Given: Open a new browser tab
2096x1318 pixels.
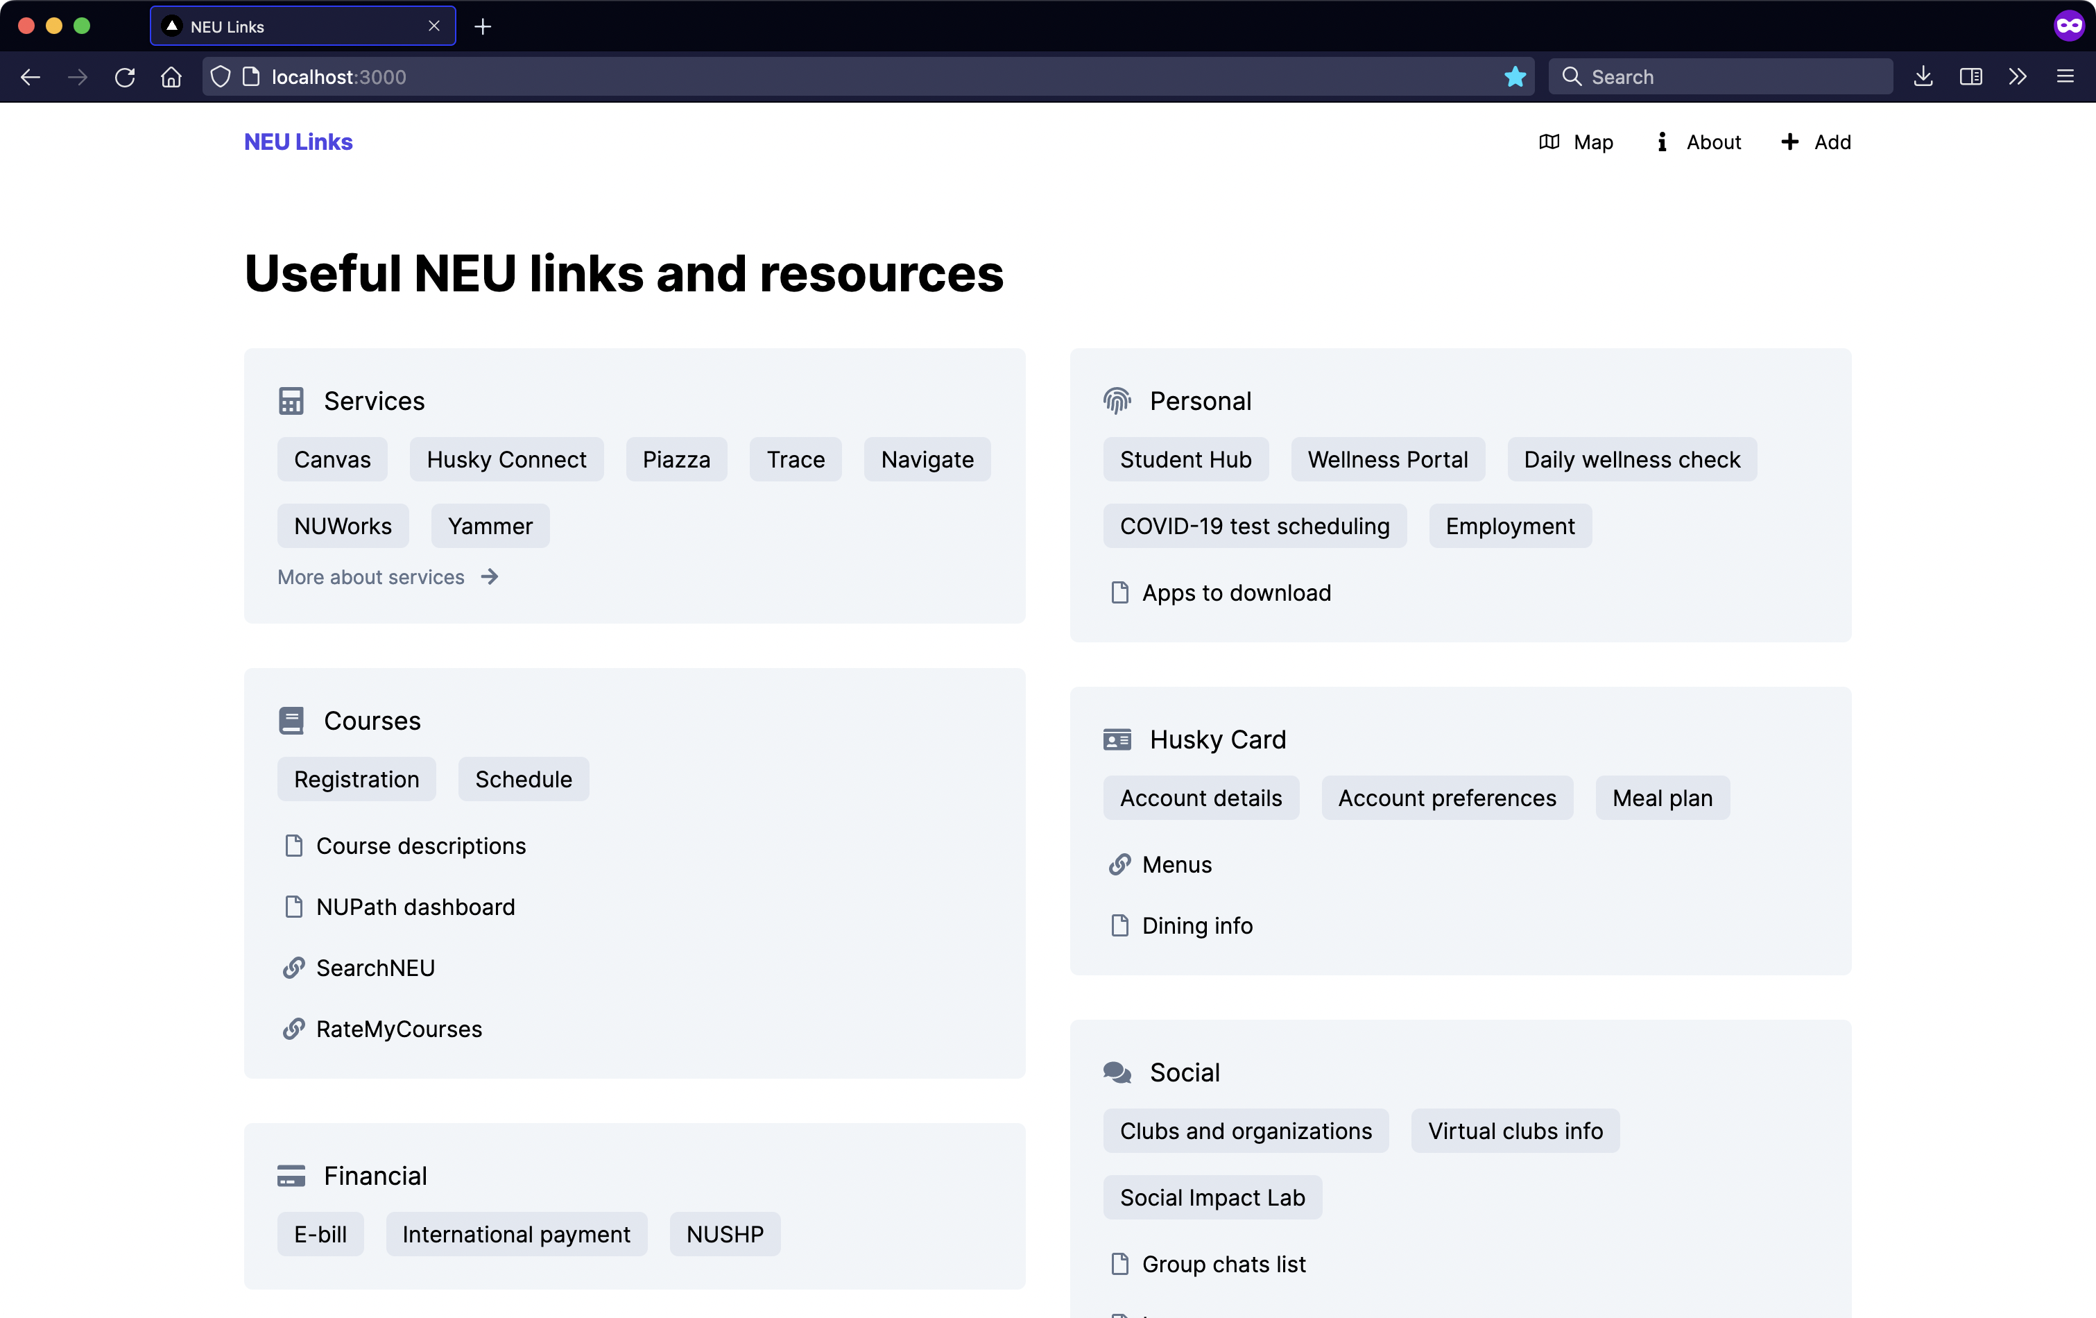Looking at the screenshot, I should pyautogui.click(x=483, y=26).
